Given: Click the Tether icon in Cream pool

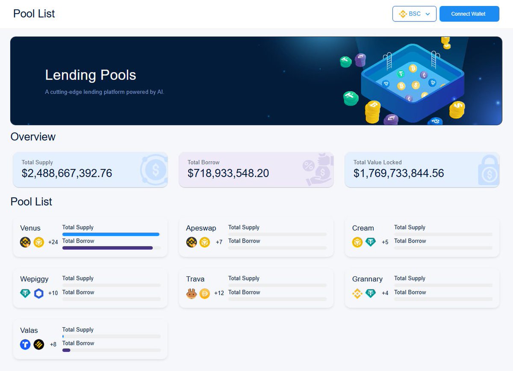Looking at the screenshot, I should point(371,242).
